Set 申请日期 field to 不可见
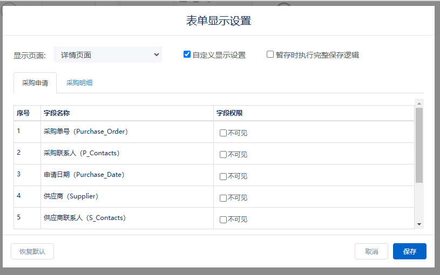The image size is (440, 275). 223,176
